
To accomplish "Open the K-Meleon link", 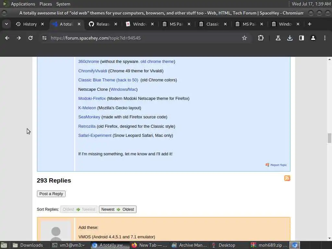I will 87,108.
